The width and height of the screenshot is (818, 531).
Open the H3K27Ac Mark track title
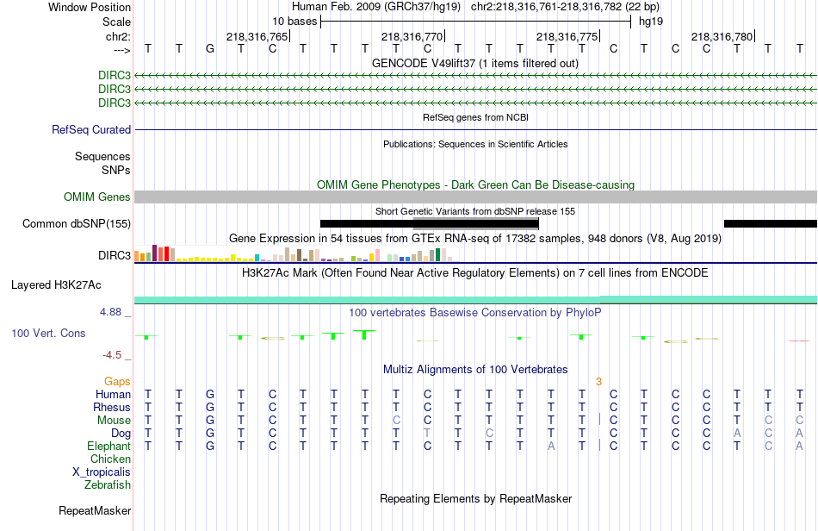coord(475,272)
